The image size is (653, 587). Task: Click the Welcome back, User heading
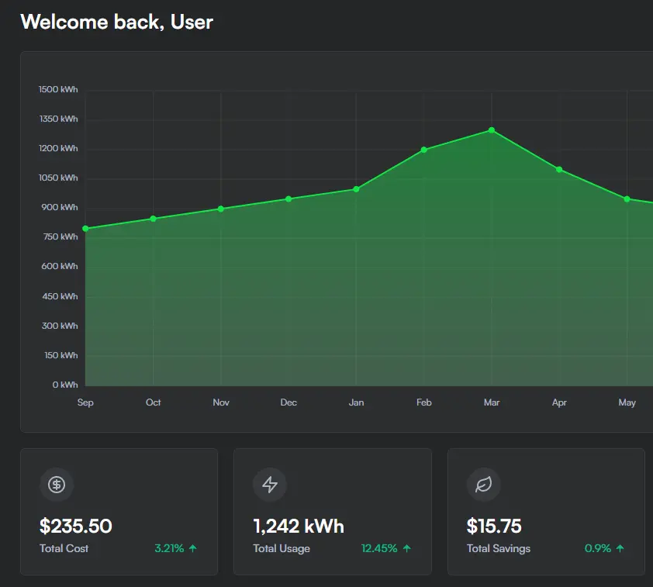(x=116, y=22)
